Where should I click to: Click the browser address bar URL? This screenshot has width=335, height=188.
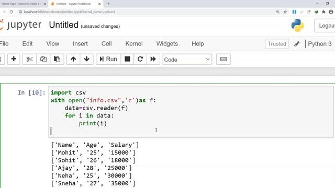pyautogui.click(x=70, y=12)
